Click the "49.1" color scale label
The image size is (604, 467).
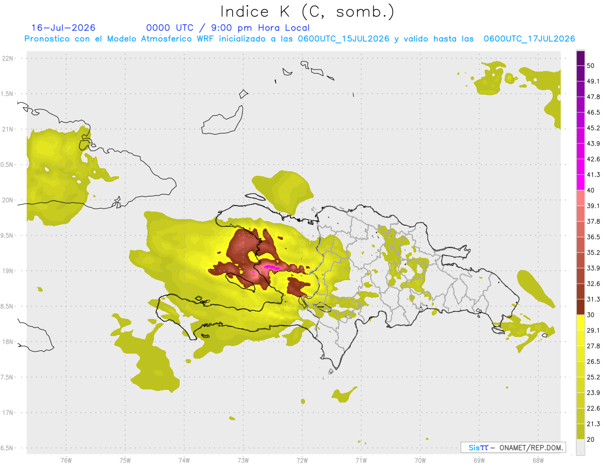tap(593, 82)
